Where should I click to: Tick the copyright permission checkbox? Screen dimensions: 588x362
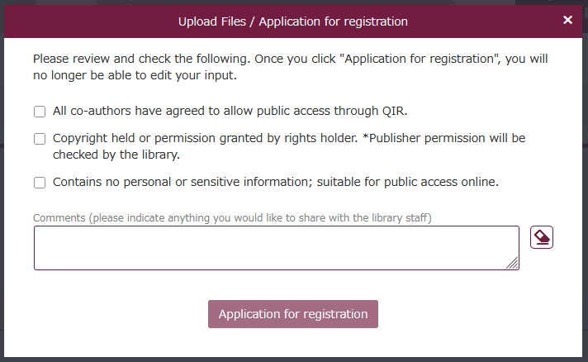click(40, 139)
